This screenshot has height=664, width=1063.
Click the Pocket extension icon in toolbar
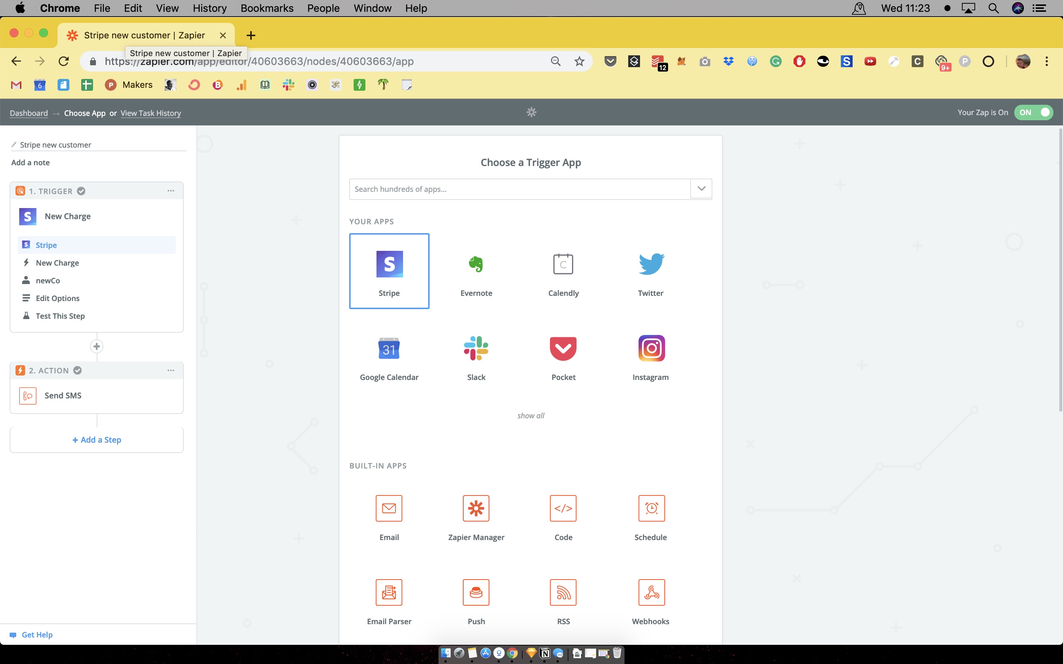tap(610, 62)
